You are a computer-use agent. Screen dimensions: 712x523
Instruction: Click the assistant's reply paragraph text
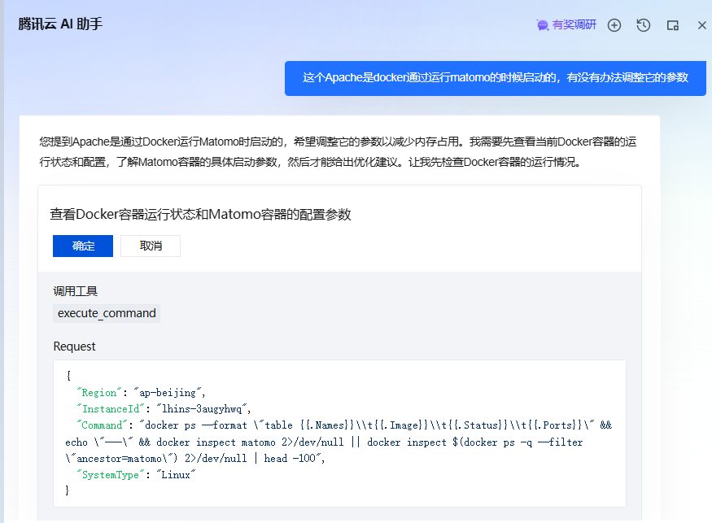click(x=337, y=151)
